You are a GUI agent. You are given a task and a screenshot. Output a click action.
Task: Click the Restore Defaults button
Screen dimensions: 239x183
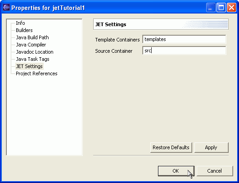(x=171, y=147)
